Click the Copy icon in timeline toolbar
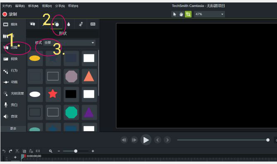This screenshot has width=277, height=164. 24,151
